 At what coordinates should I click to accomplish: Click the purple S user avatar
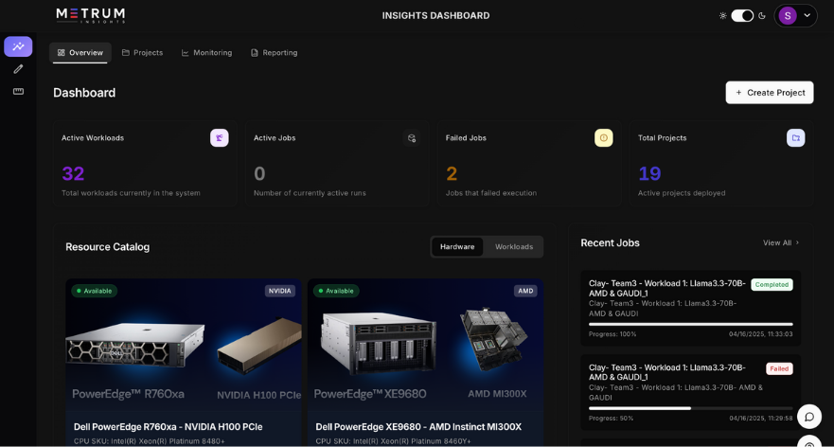click(x=788, y=15)
